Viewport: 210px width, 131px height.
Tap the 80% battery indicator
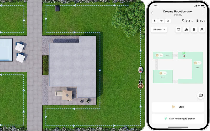tap(200, 21)
